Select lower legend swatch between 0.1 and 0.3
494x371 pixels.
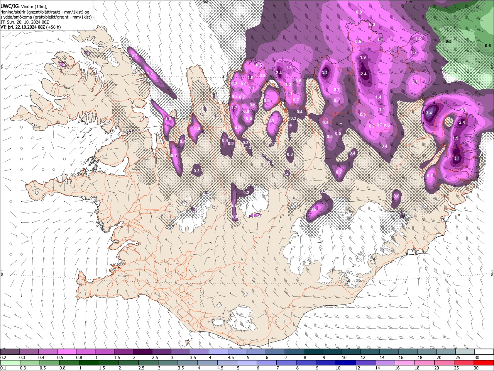10,362
